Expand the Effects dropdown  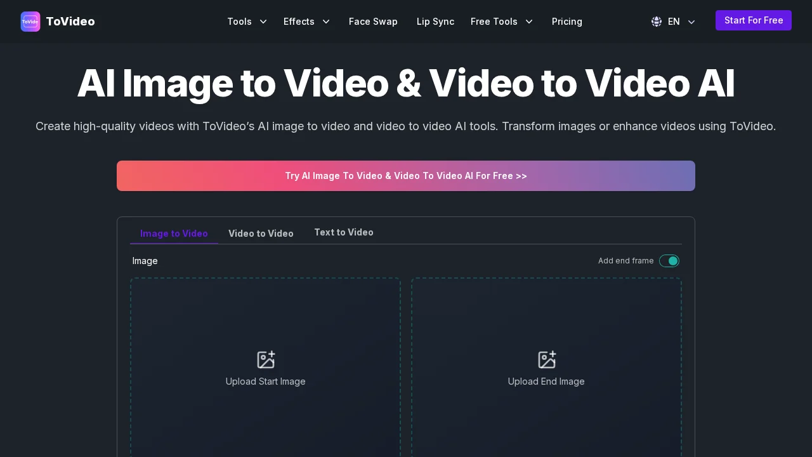pyautogui.click(x=306, y=22)
